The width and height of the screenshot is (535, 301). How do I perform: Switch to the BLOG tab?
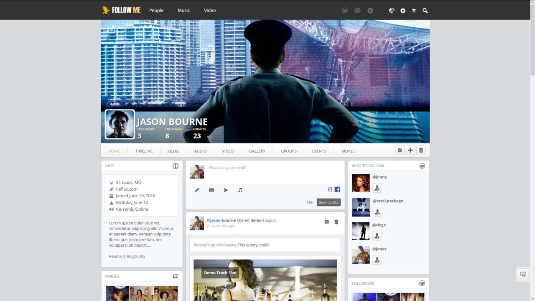click(173, 151)
